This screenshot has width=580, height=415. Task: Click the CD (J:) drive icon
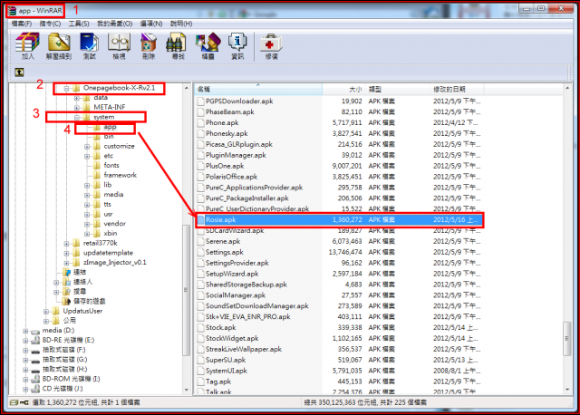click(35, 389)
